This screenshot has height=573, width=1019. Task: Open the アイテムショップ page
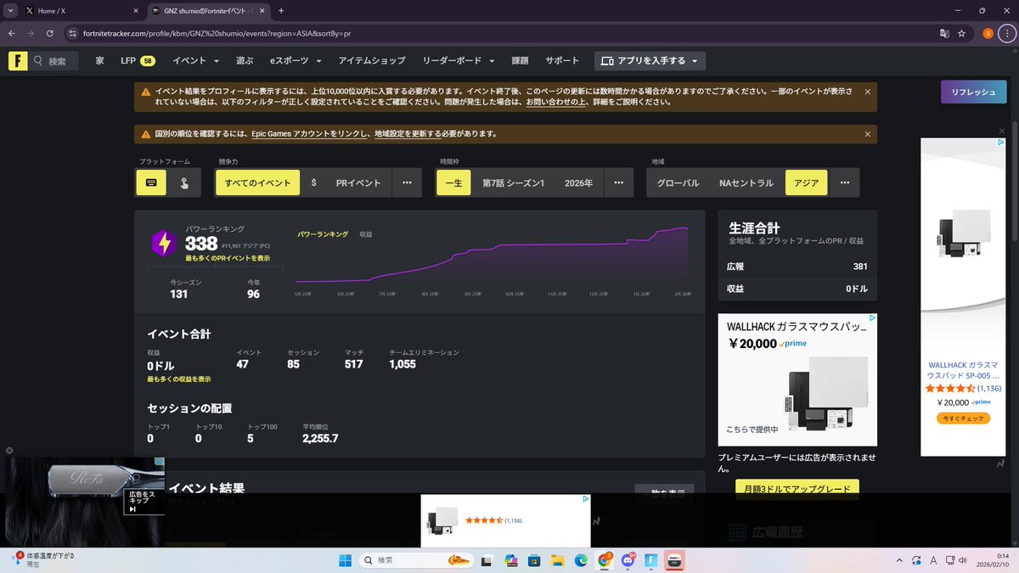pyautogui.click(x=371, y=61)
